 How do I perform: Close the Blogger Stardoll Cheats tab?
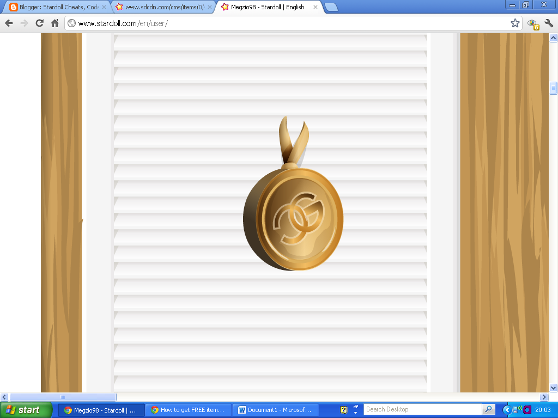(x=104, y=7)
